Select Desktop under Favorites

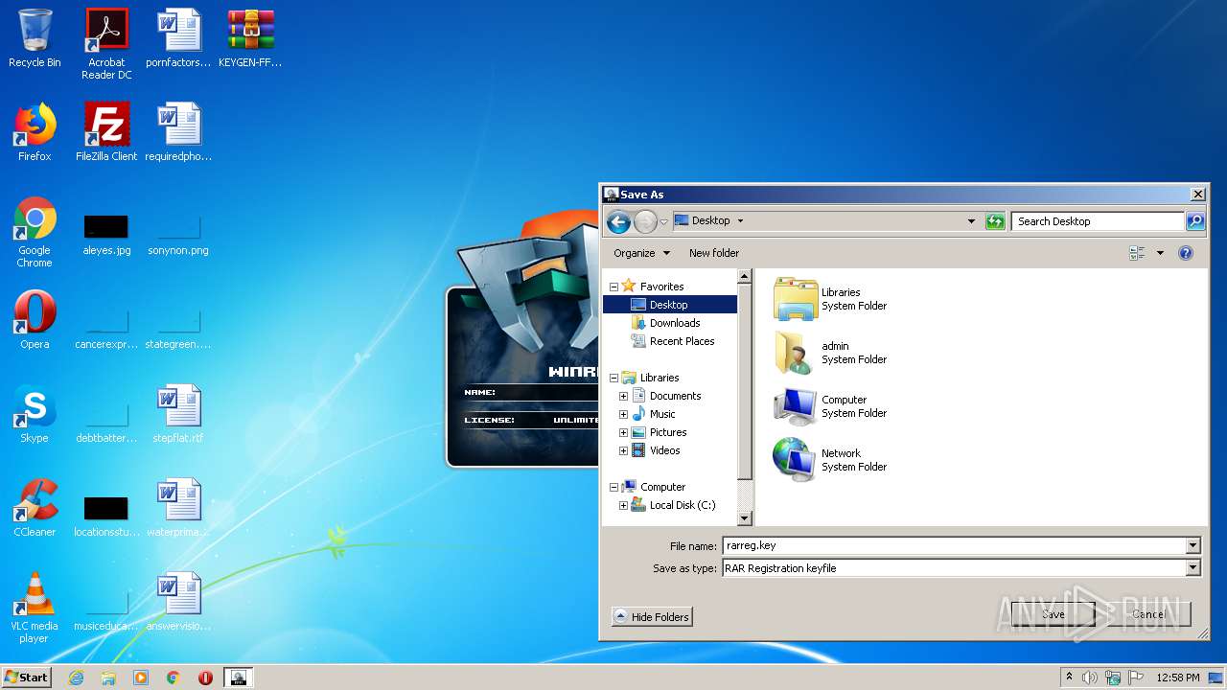[x=669, y=305]
